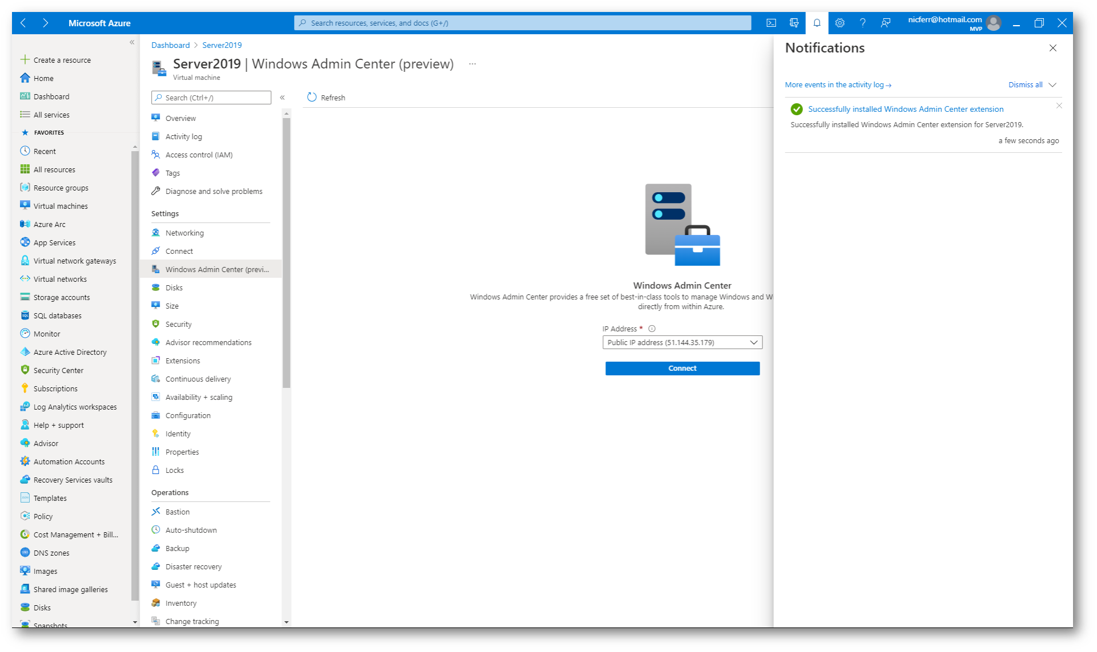
Task: Click Dismiss all notifications link
Action: (1025, 85)
